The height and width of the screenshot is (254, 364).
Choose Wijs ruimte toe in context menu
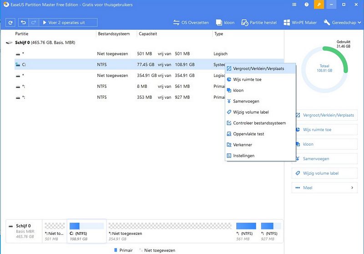pos(260,79)
